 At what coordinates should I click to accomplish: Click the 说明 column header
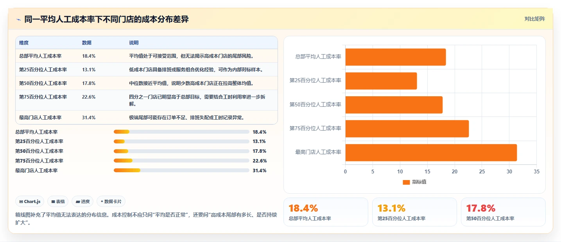134,43
